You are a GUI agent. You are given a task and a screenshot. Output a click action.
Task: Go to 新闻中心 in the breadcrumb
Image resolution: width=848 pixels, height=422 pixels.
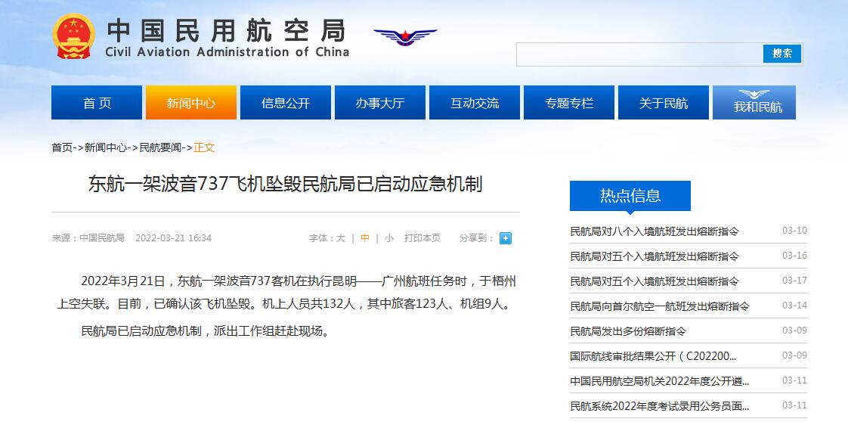(106, 147)
